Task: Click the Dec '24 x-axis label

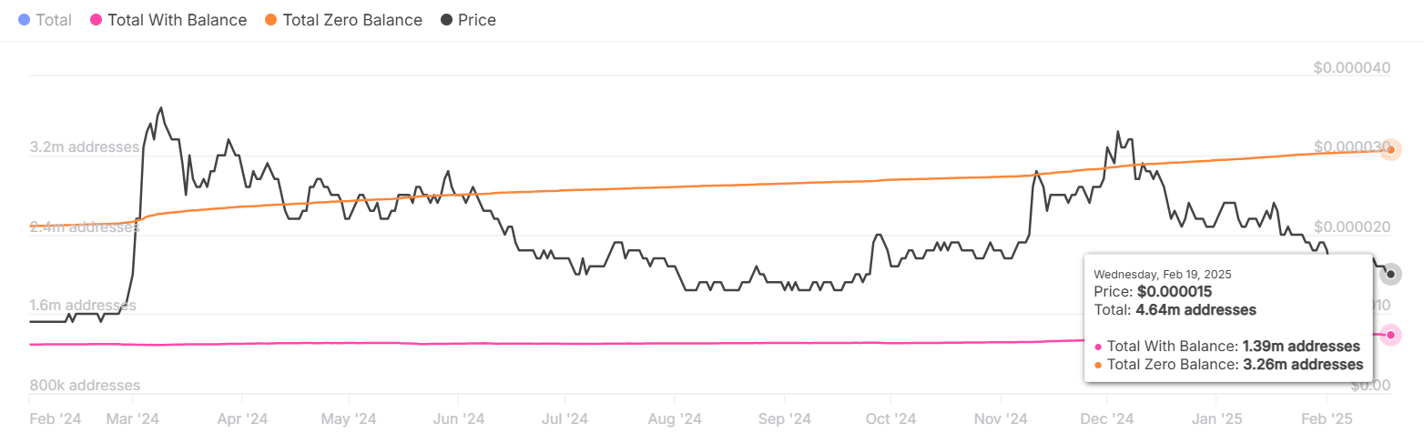Action: pyautogui.click(x=1106, y=418)
